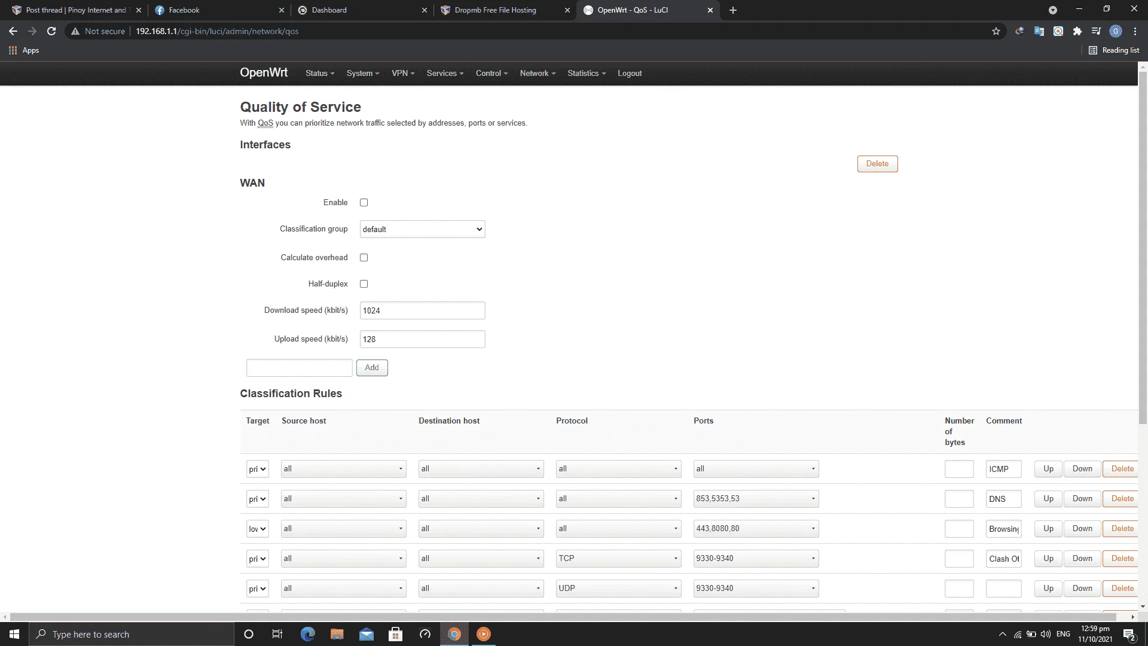Viewport: 1148px width, 646px height.
Task: Launch Microsoft Edge from the taskbar
Action: 307,634
